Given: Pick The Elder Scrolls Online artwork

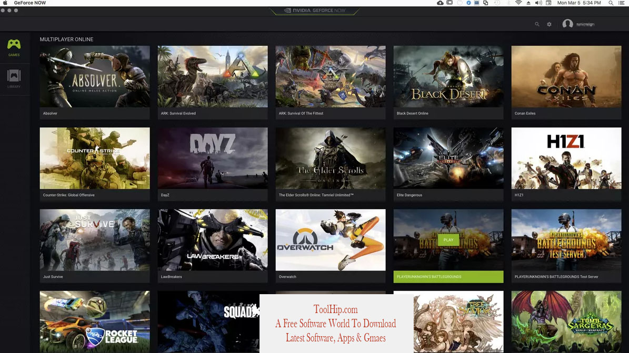Looking at the screenshot, I should (x=331, y=158).
